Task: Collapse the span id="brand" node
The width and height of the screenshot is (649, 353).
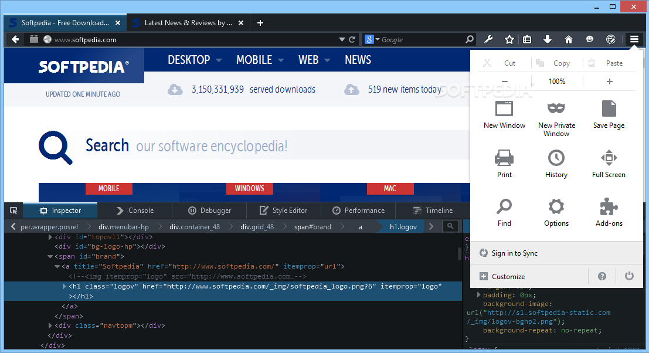Action: coord(50,257)
